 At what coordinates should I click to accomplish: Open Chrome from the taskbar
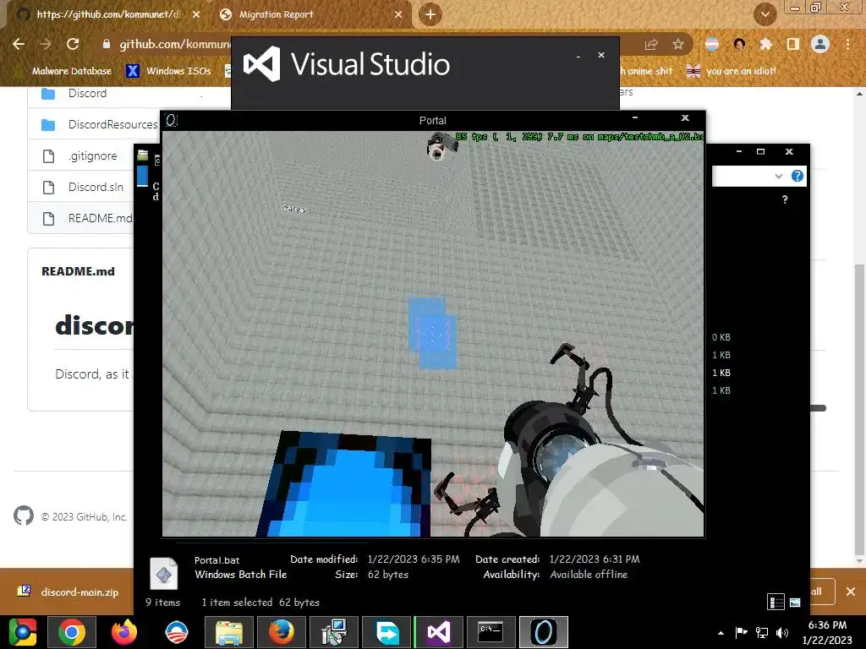coord(72,632)
